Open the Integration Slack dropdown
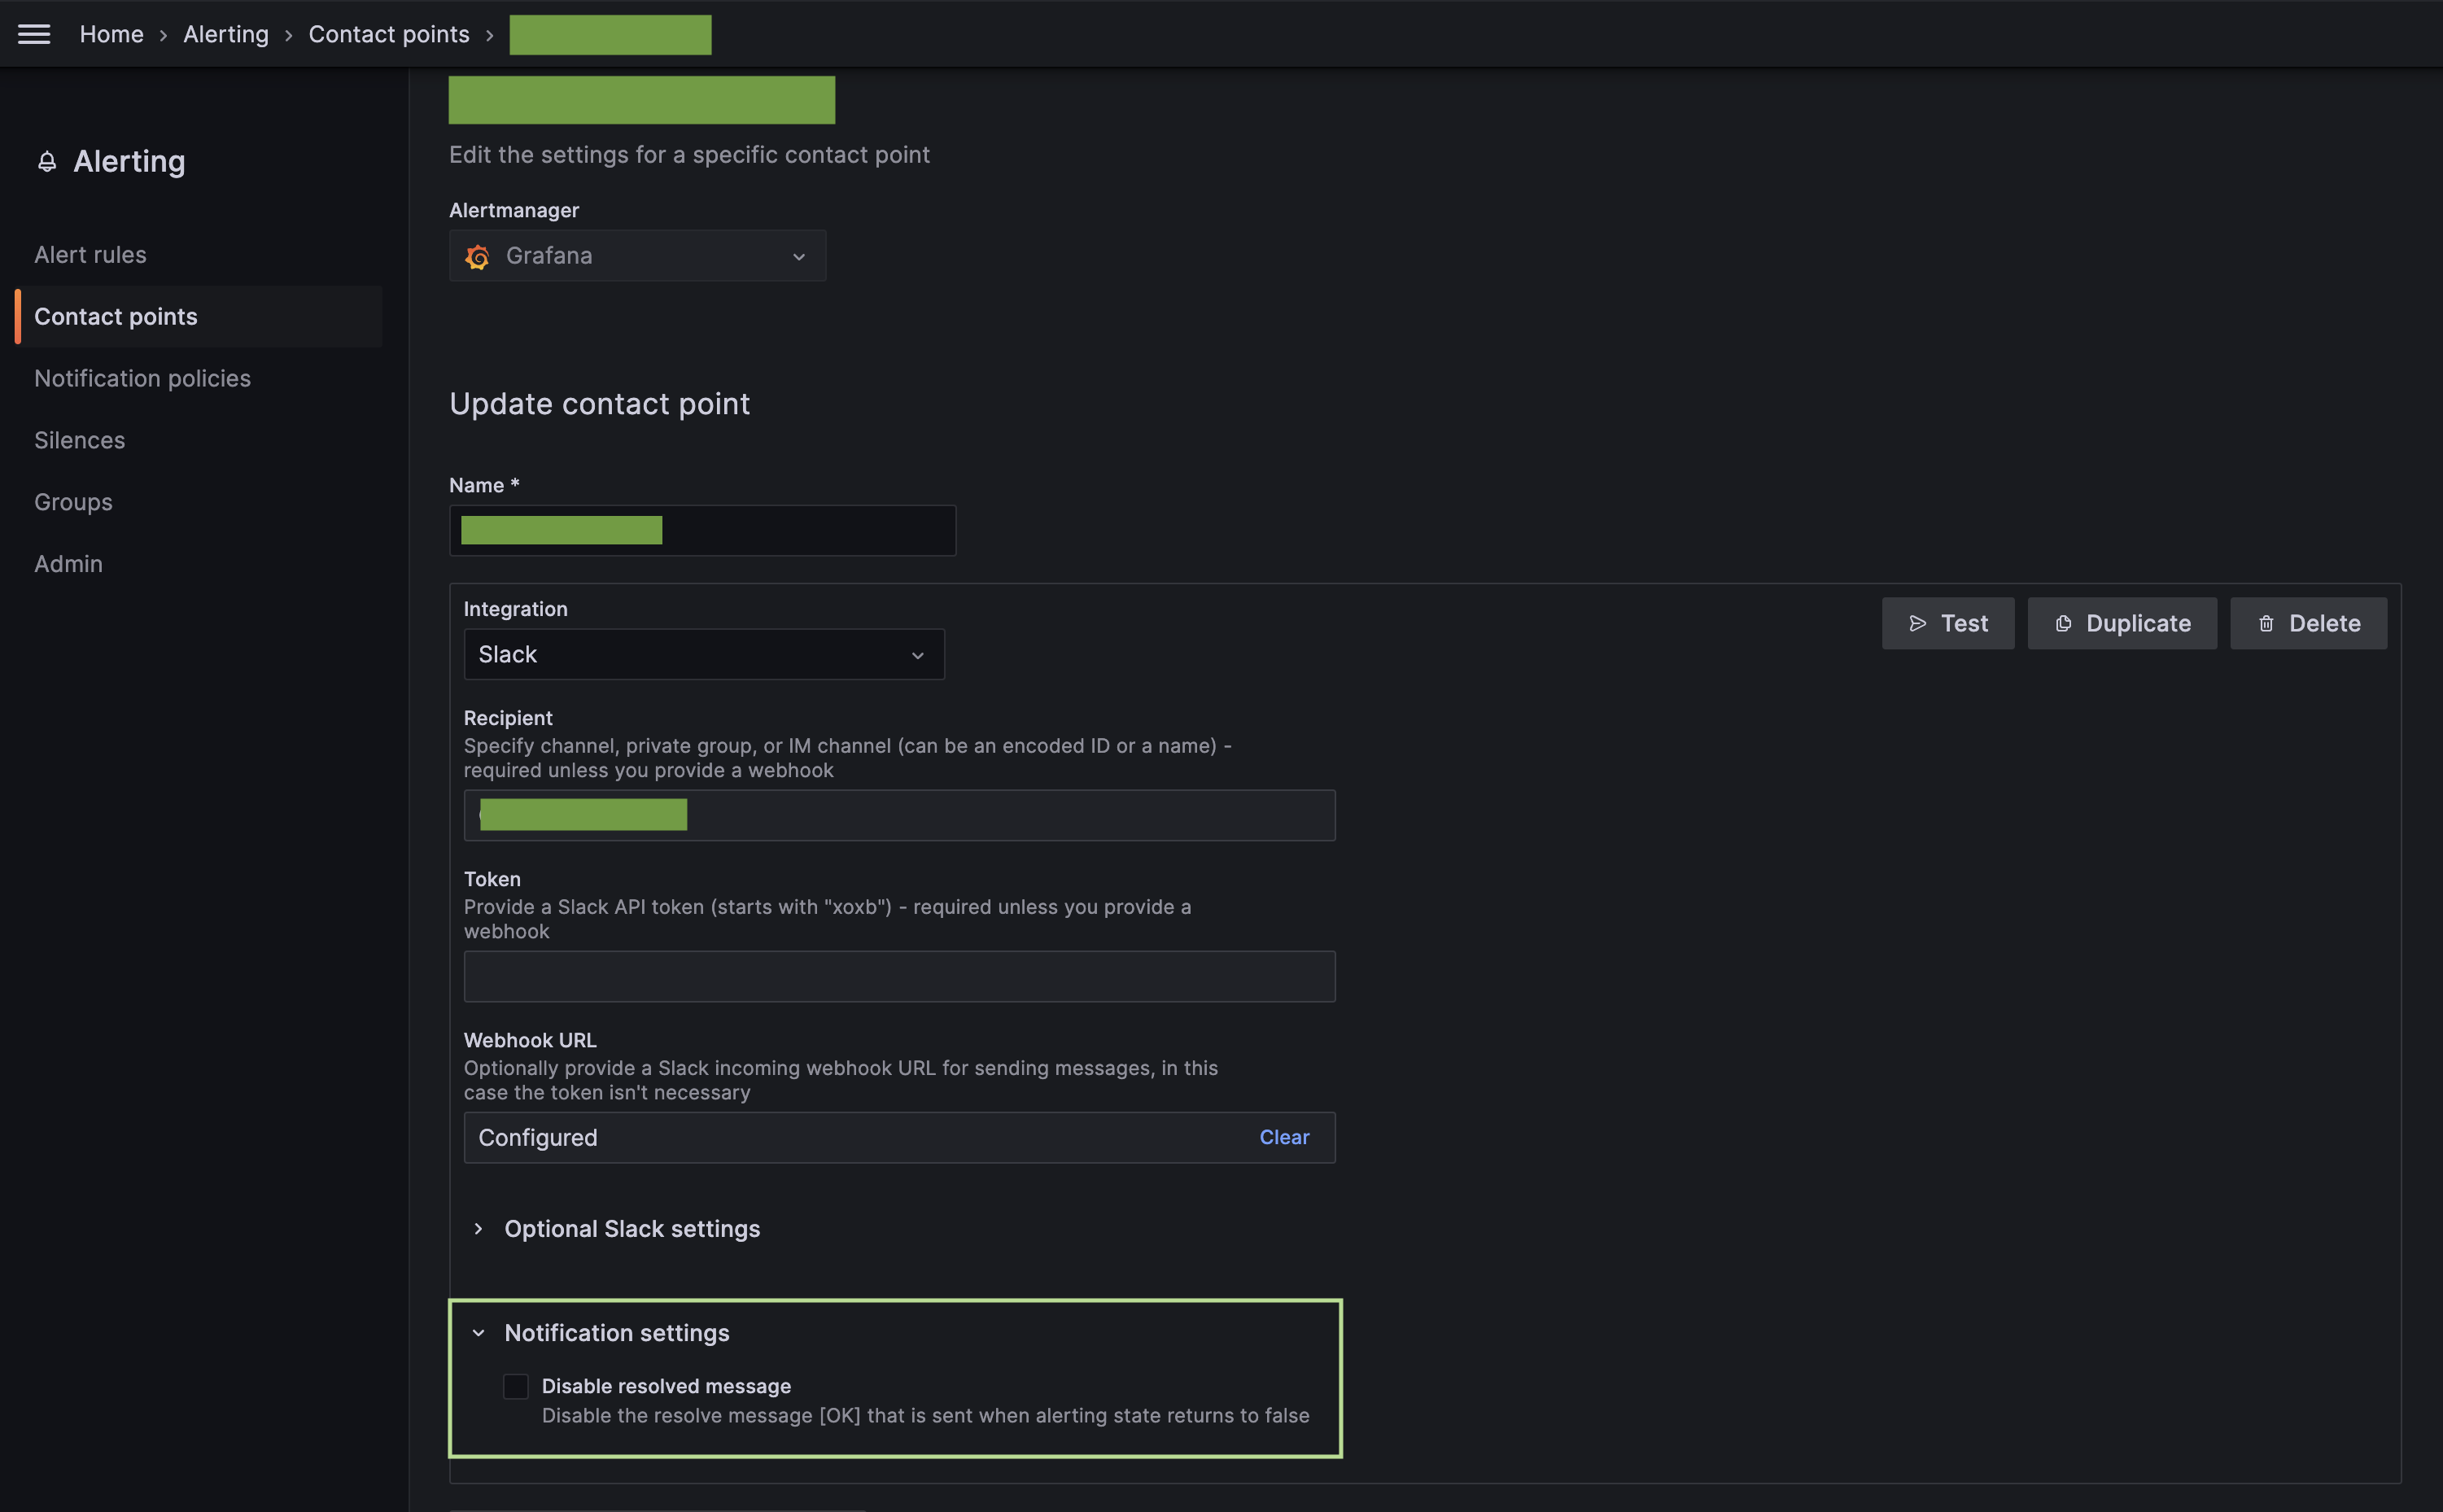 pyautogui.click(x=703, y=655)
